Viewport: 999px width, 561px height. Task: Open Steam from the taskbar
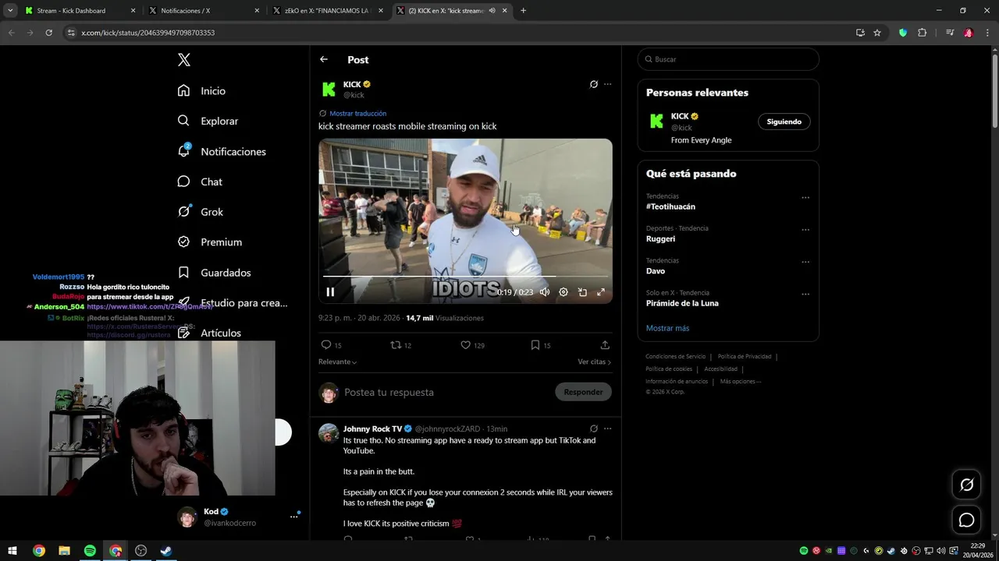[166, 551]
